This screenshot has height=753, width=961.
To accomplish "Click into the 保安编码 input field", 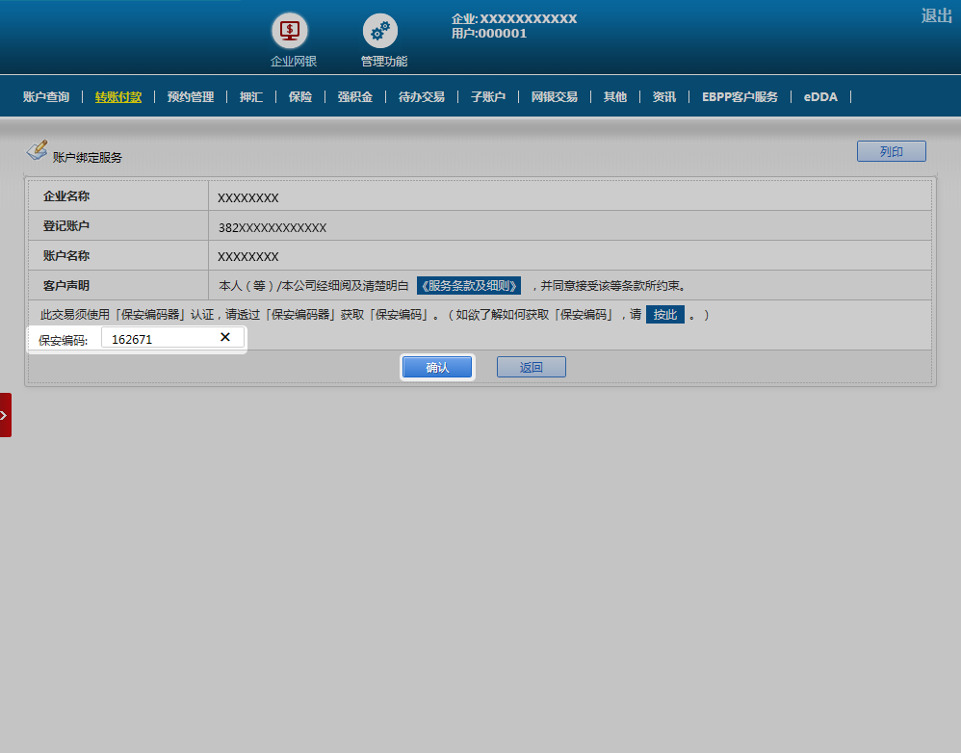I will coord(159,338).
